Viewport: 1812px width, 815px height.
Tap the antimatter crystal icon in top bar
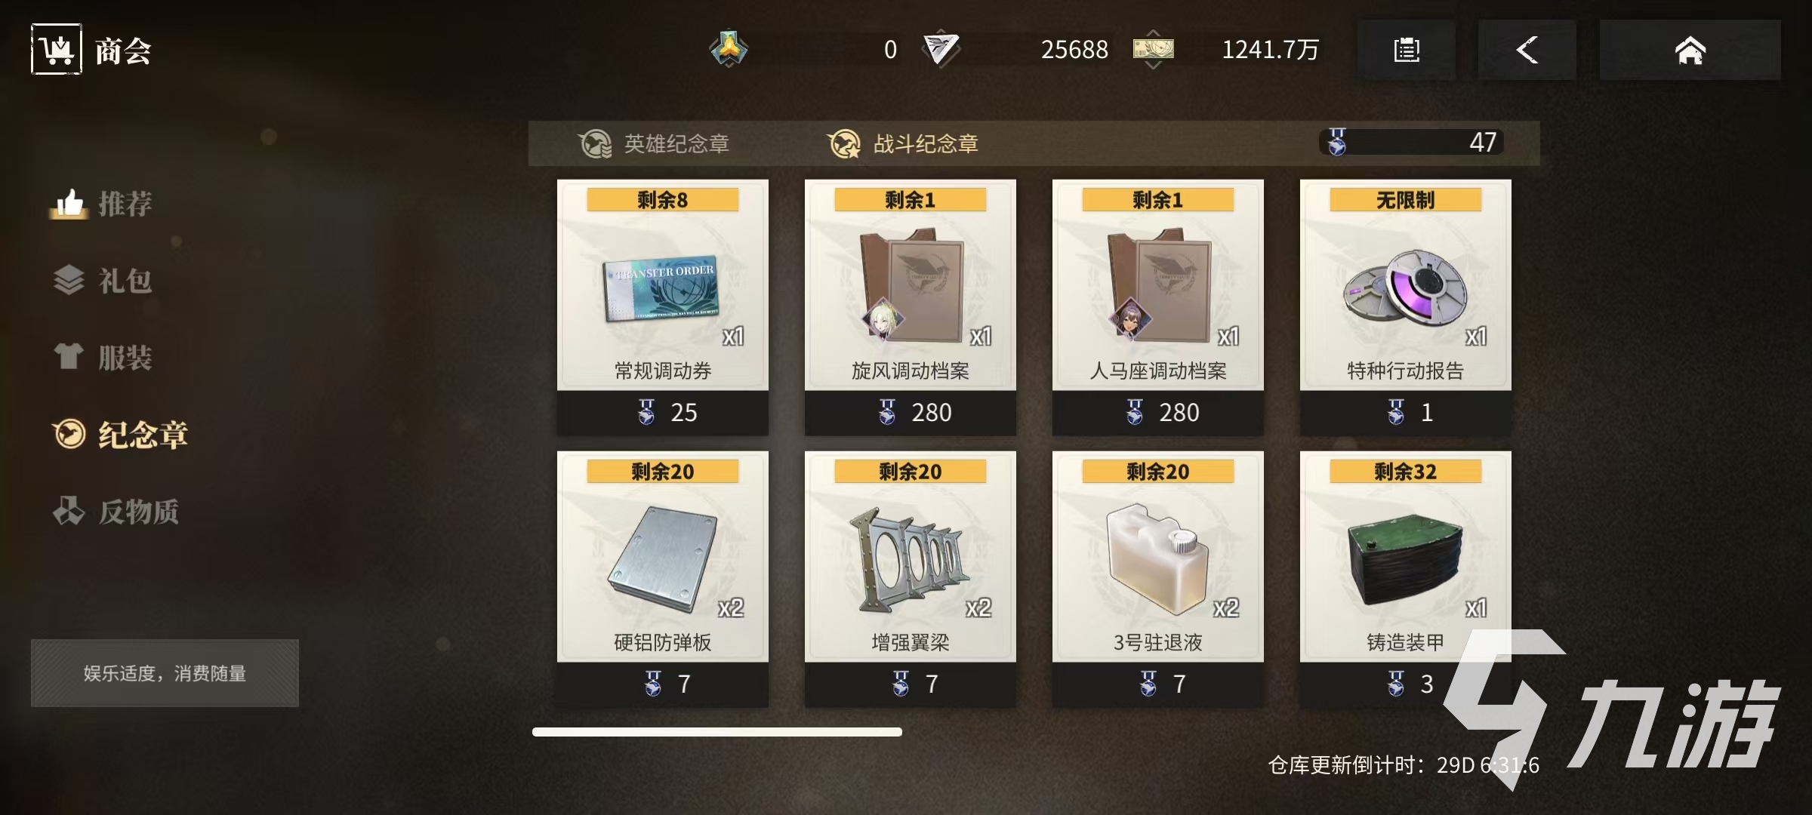729,50
